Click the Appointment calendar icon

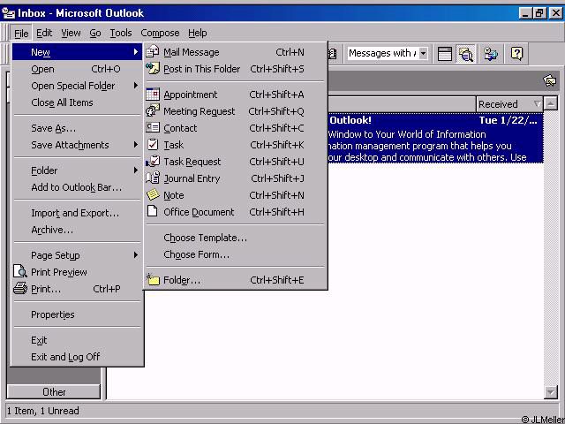pos(153,95)
